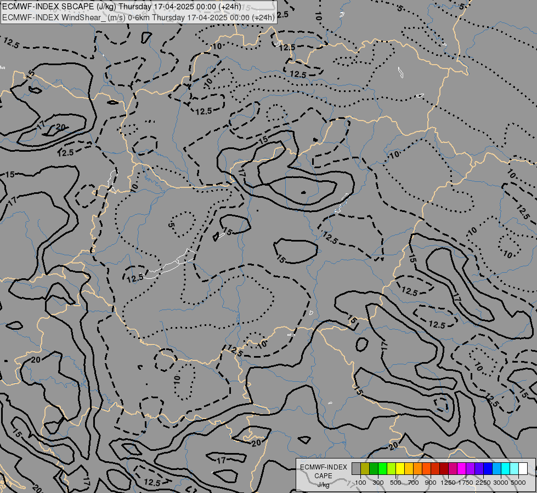Screen dimensions: 537x493
Task: Click the orange legend swatch right of 700
Action: click(418, 468)
